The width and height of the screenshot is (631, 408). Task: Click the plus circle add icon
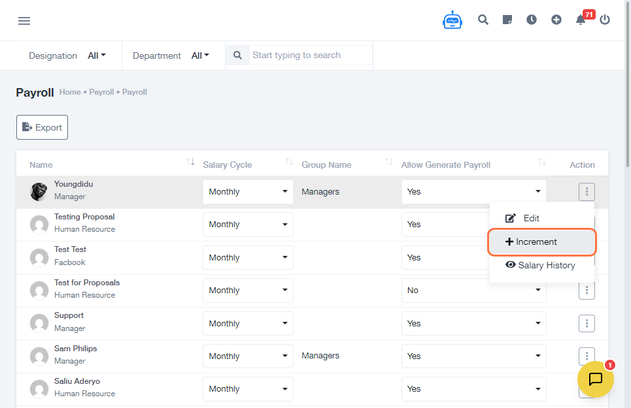pos(556,20)
